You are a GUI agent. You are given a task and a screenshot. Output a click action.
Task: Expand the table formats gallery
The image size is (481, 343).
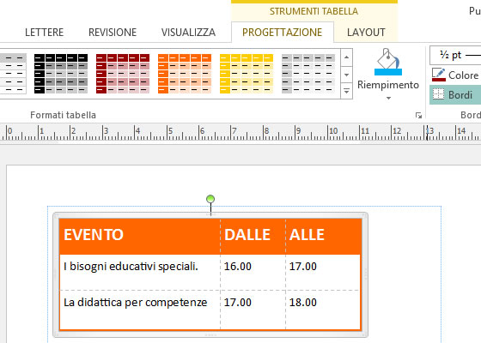[346, 91]
